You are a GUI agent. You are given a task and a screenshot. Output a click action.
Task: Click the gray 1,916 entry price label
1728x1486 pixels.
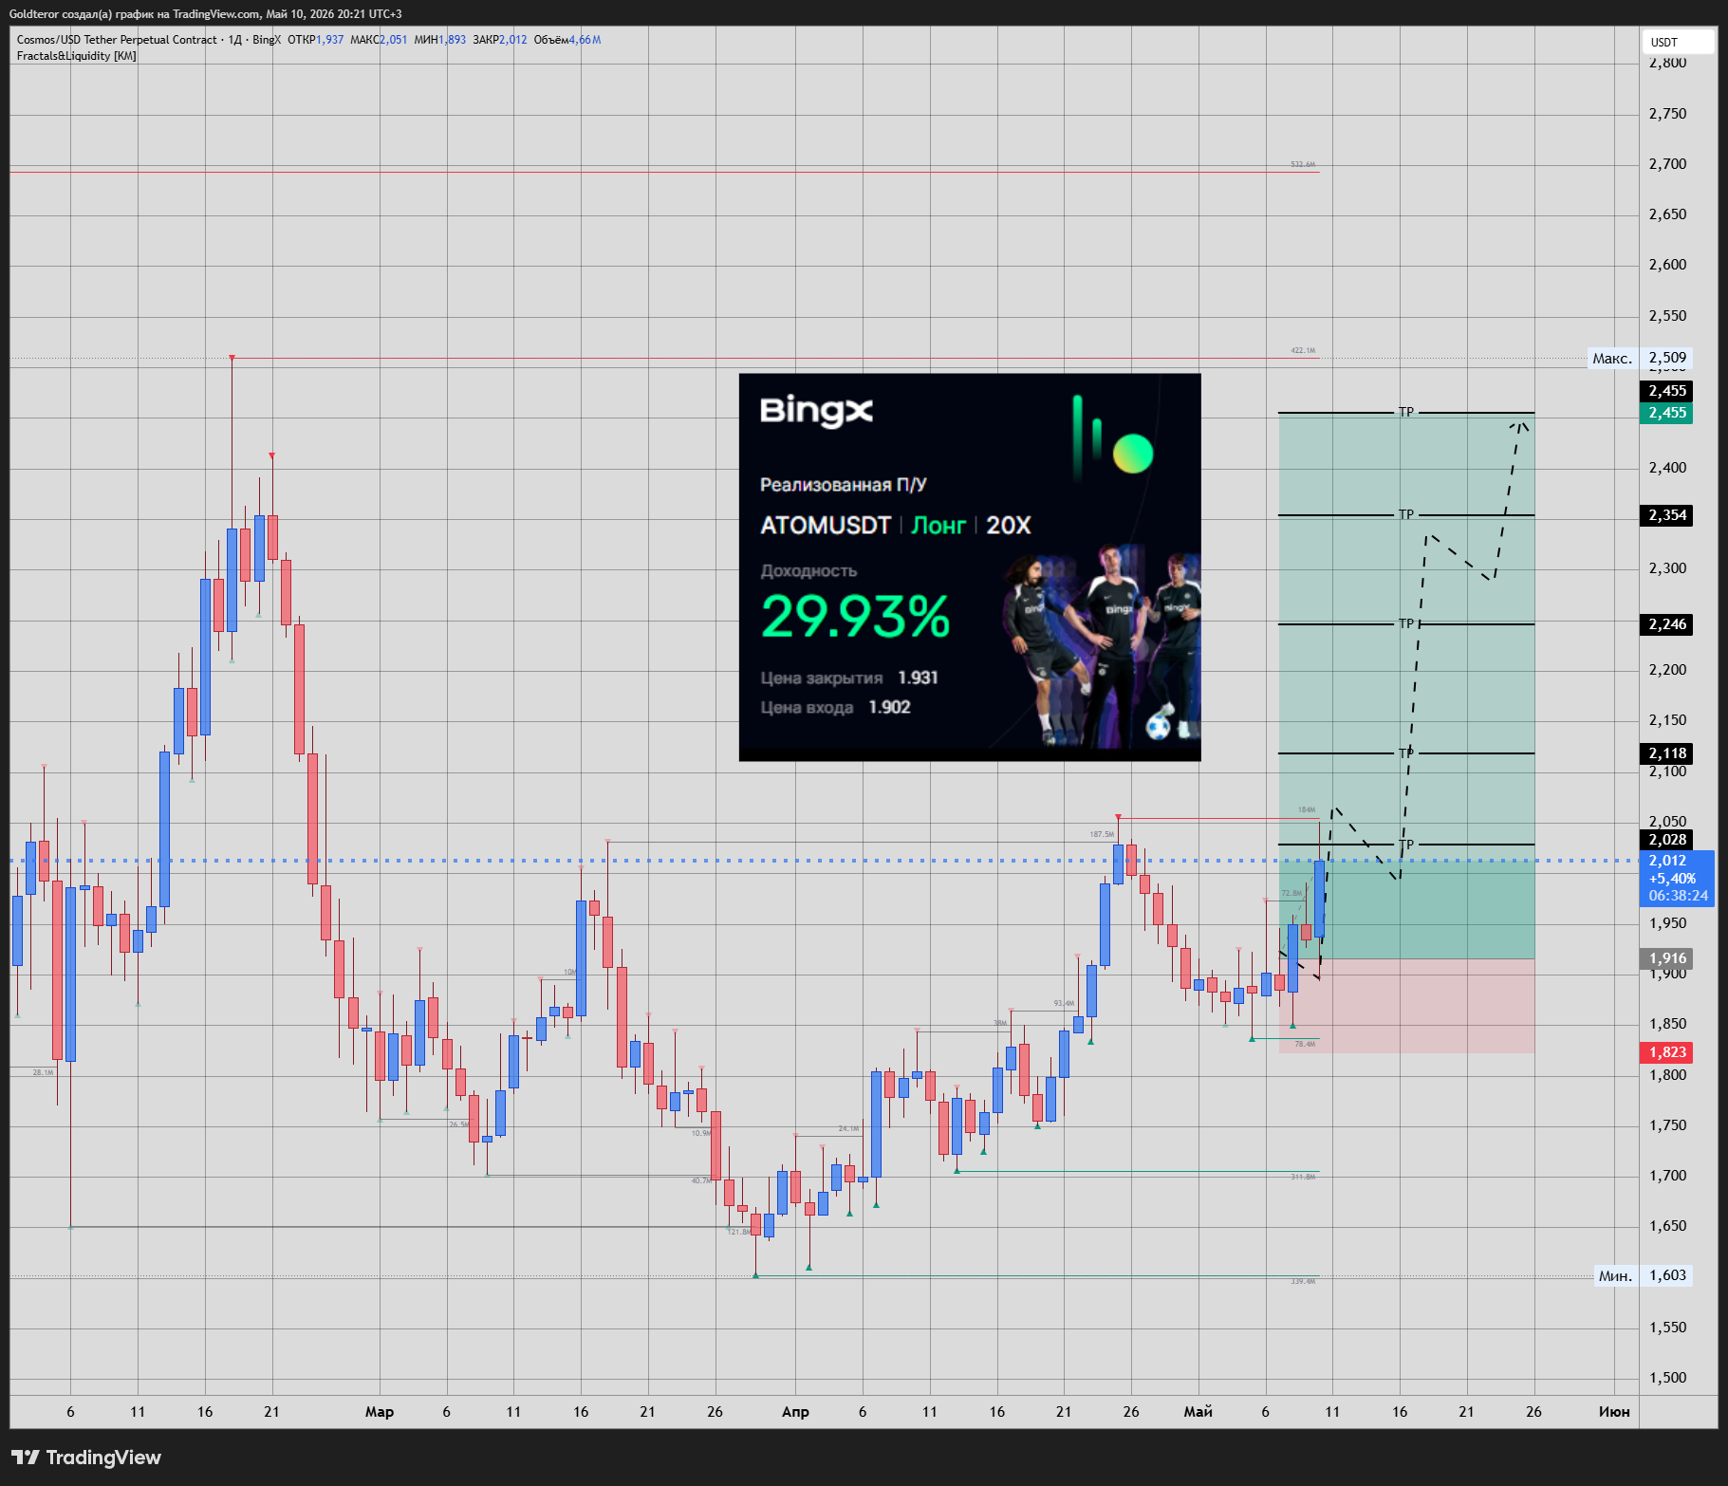pyautogui.click(x=1667, y=958)
